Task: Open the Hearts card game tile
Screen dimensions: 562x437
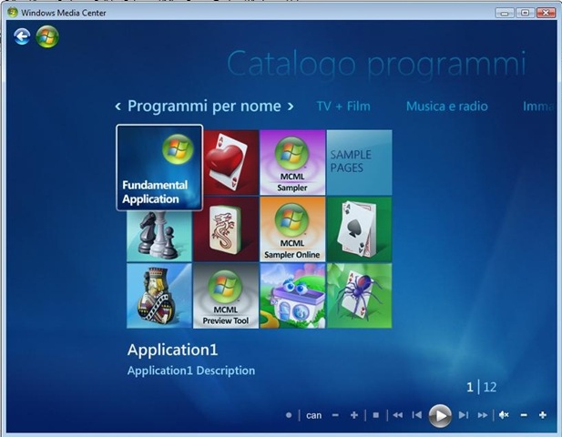Action: (230, 163)
